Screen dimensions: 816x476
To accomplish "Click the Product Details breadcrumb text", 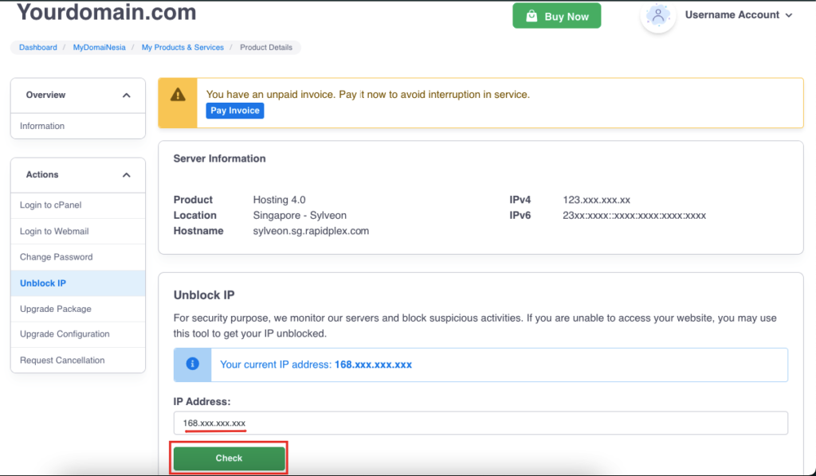I will 266,47.
